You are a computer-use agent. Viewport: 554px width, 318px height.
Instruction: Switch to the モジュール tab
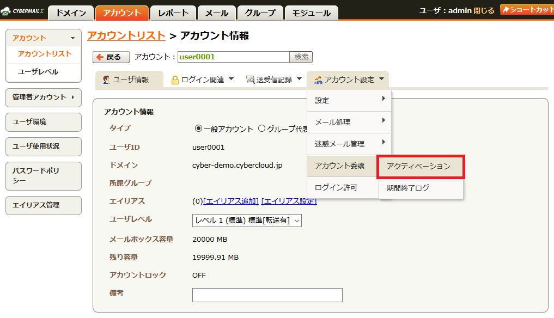coord(311,13)
